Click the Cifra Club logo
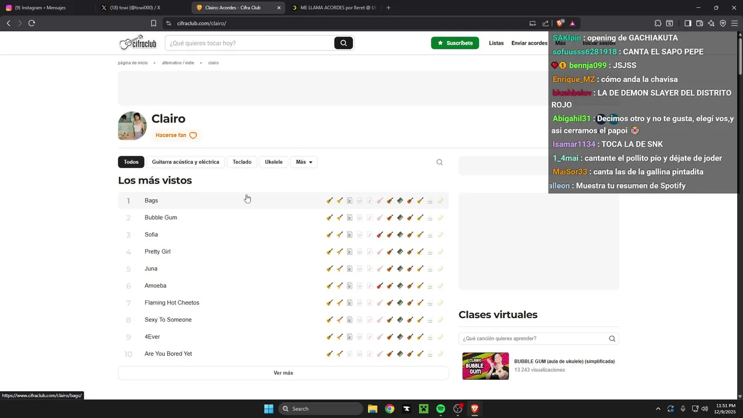743x418 pixels. coord(138,42)
